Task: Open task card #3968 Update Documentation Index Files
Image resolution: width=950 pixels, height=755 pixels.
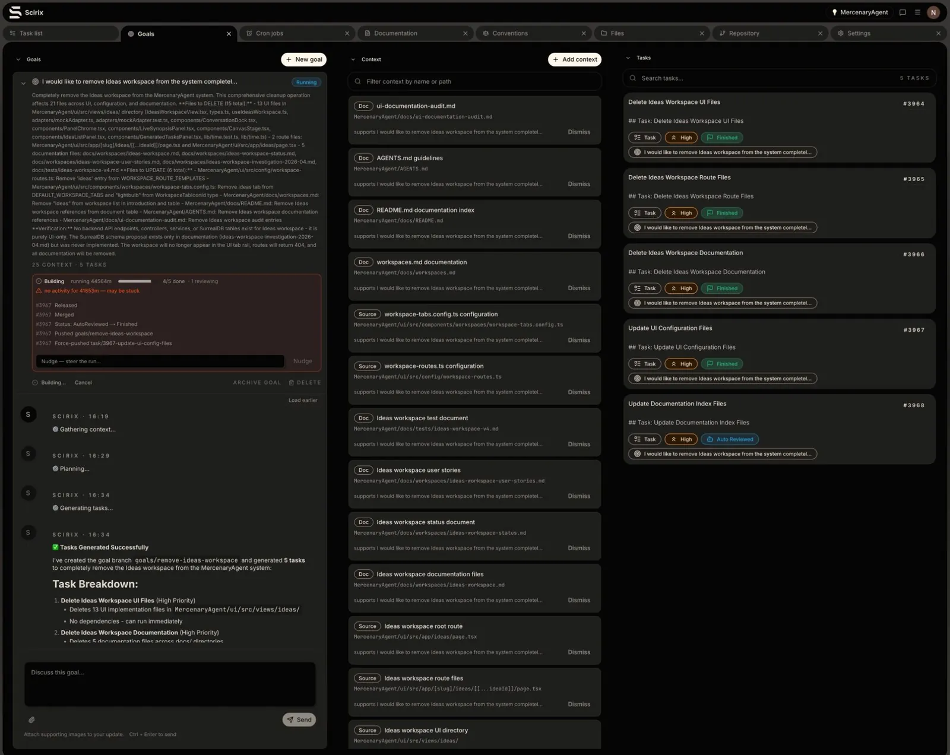Action: [779, 429]
